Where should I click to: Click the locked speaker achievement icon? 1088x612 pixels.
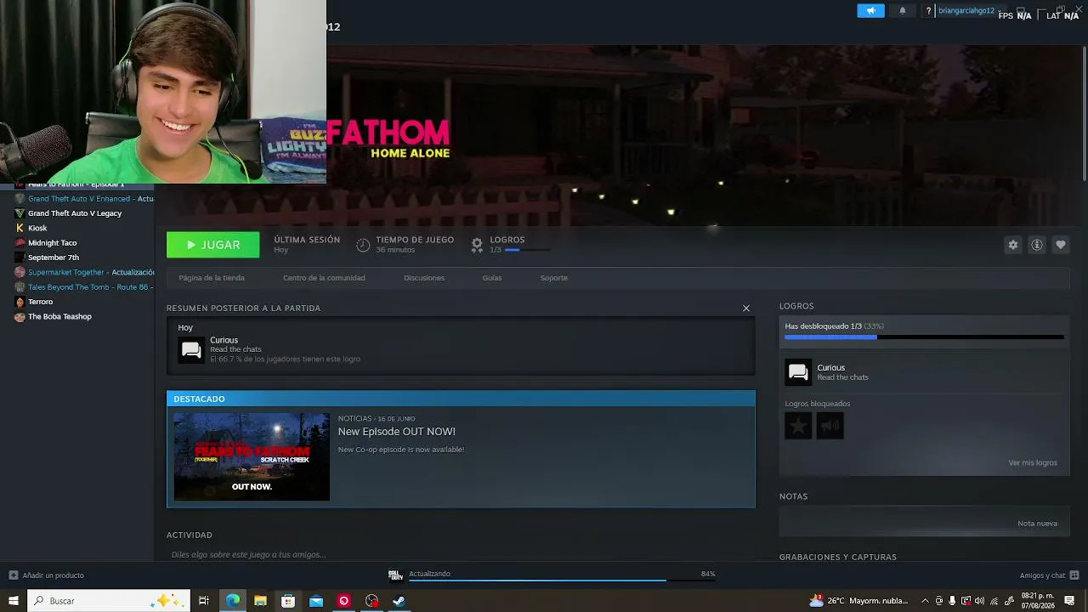(x=830, y=426)
